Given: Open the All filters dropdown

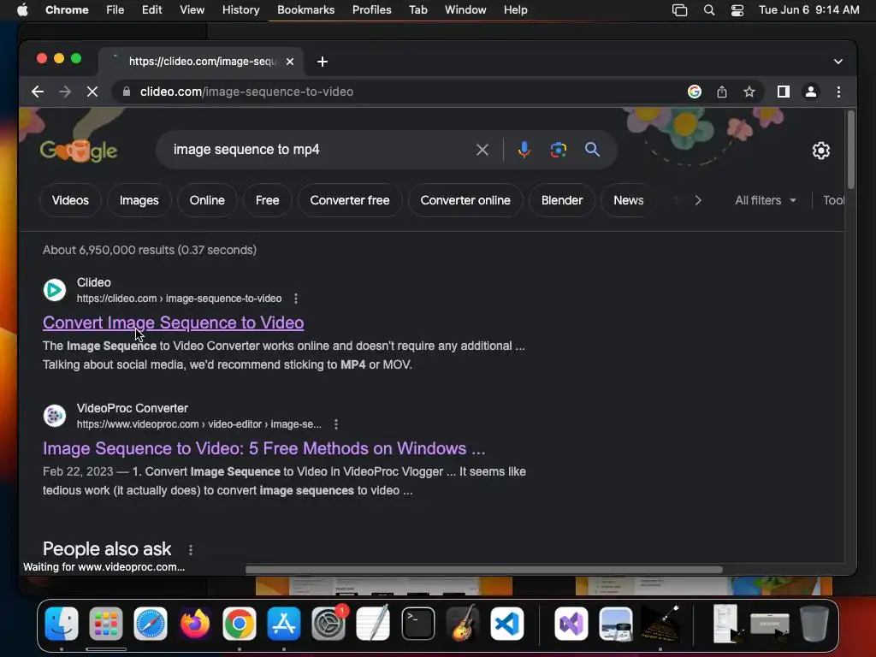Looking at the screenshot, I should (765, 200).
